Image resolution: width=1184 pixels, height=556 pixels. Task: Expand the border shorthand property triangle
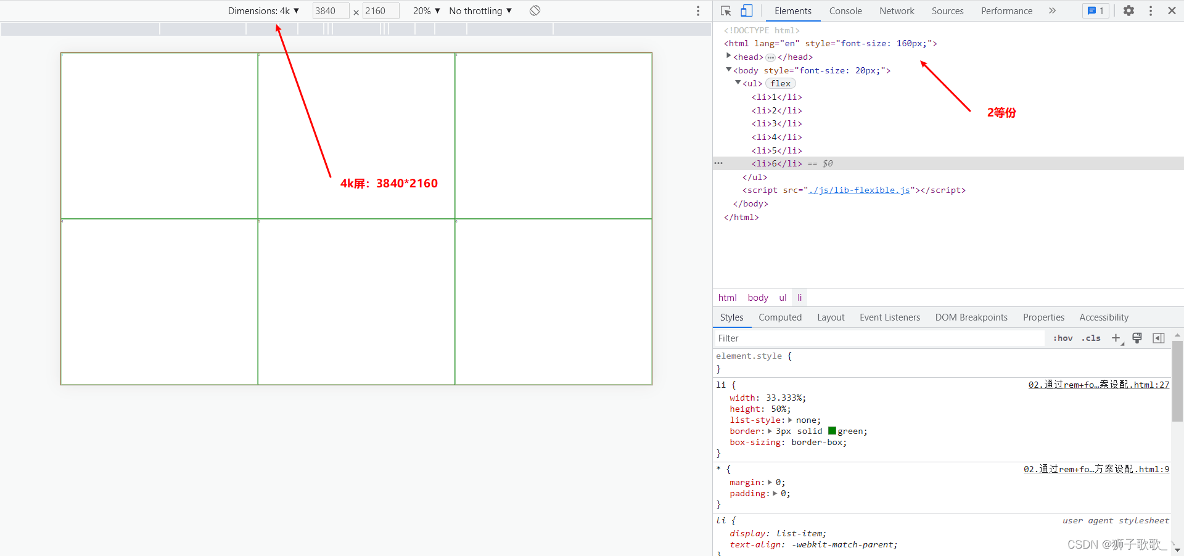pyautogui.click(x=770, y=431)
